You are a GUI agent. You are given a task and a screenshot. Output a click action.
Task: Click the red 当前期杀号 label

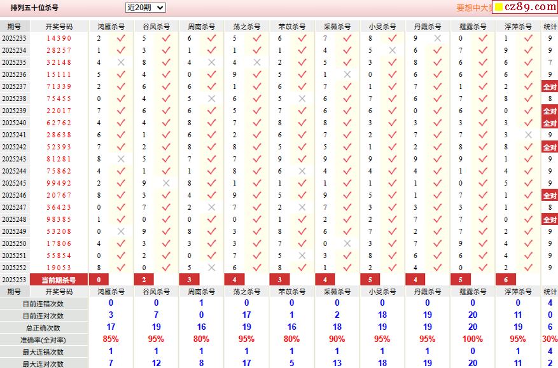59,280
